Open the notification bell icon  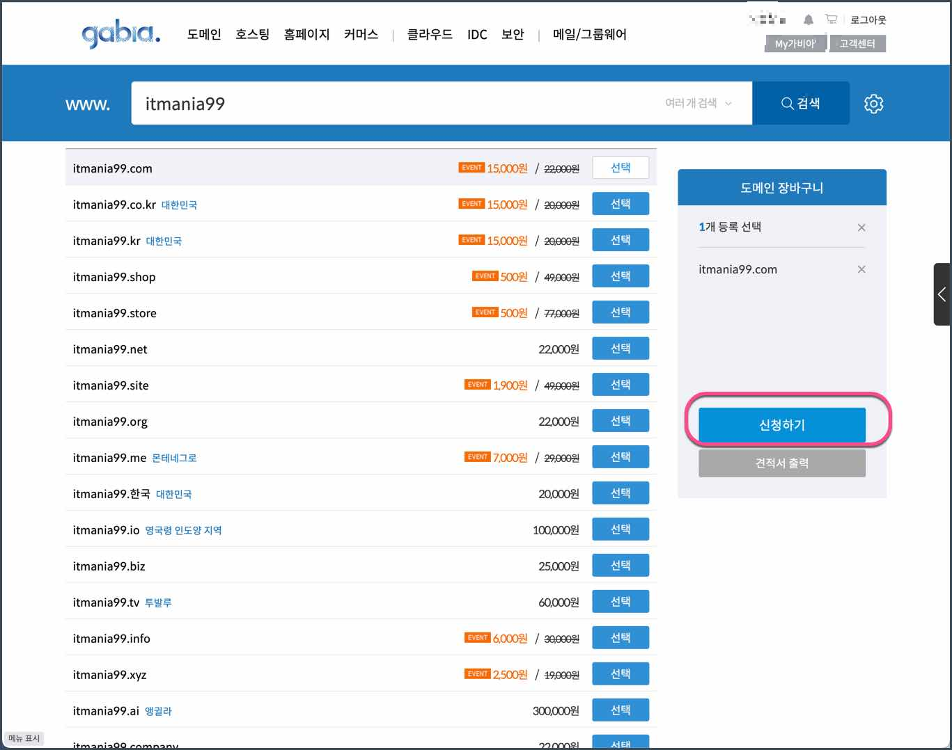pos(809,20)
